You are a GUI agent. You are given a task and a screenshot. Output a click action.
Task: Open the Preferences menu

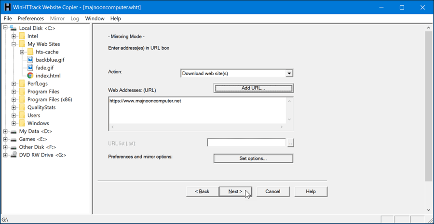pyautogui.click(x=31, y=18)
